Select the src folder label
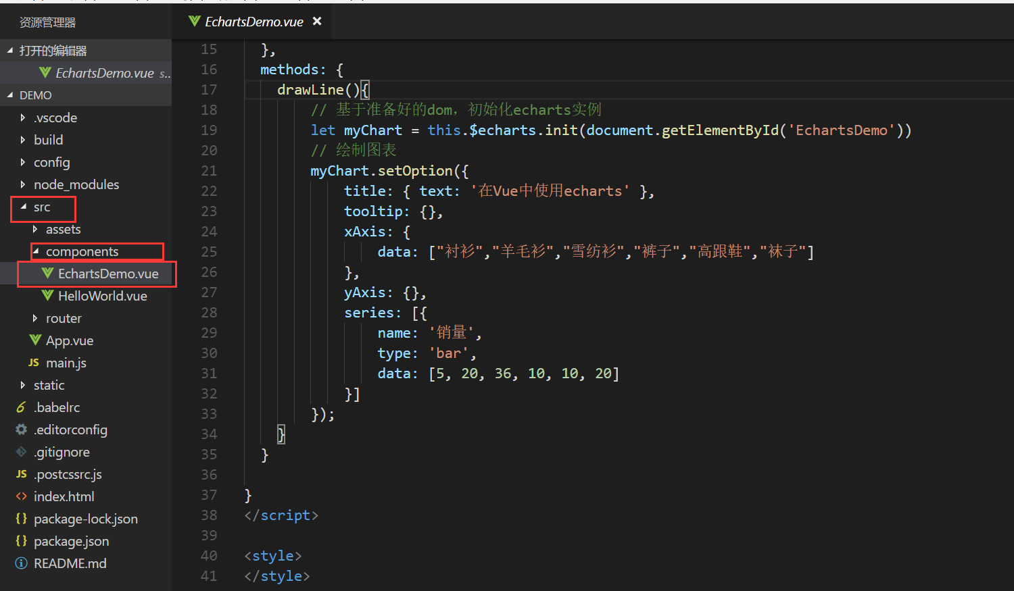Viewport: 1014px width, 591px height. (x=42, y=207)
